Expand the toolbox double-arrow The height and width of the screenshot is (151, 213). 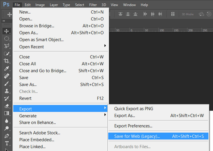4,21
